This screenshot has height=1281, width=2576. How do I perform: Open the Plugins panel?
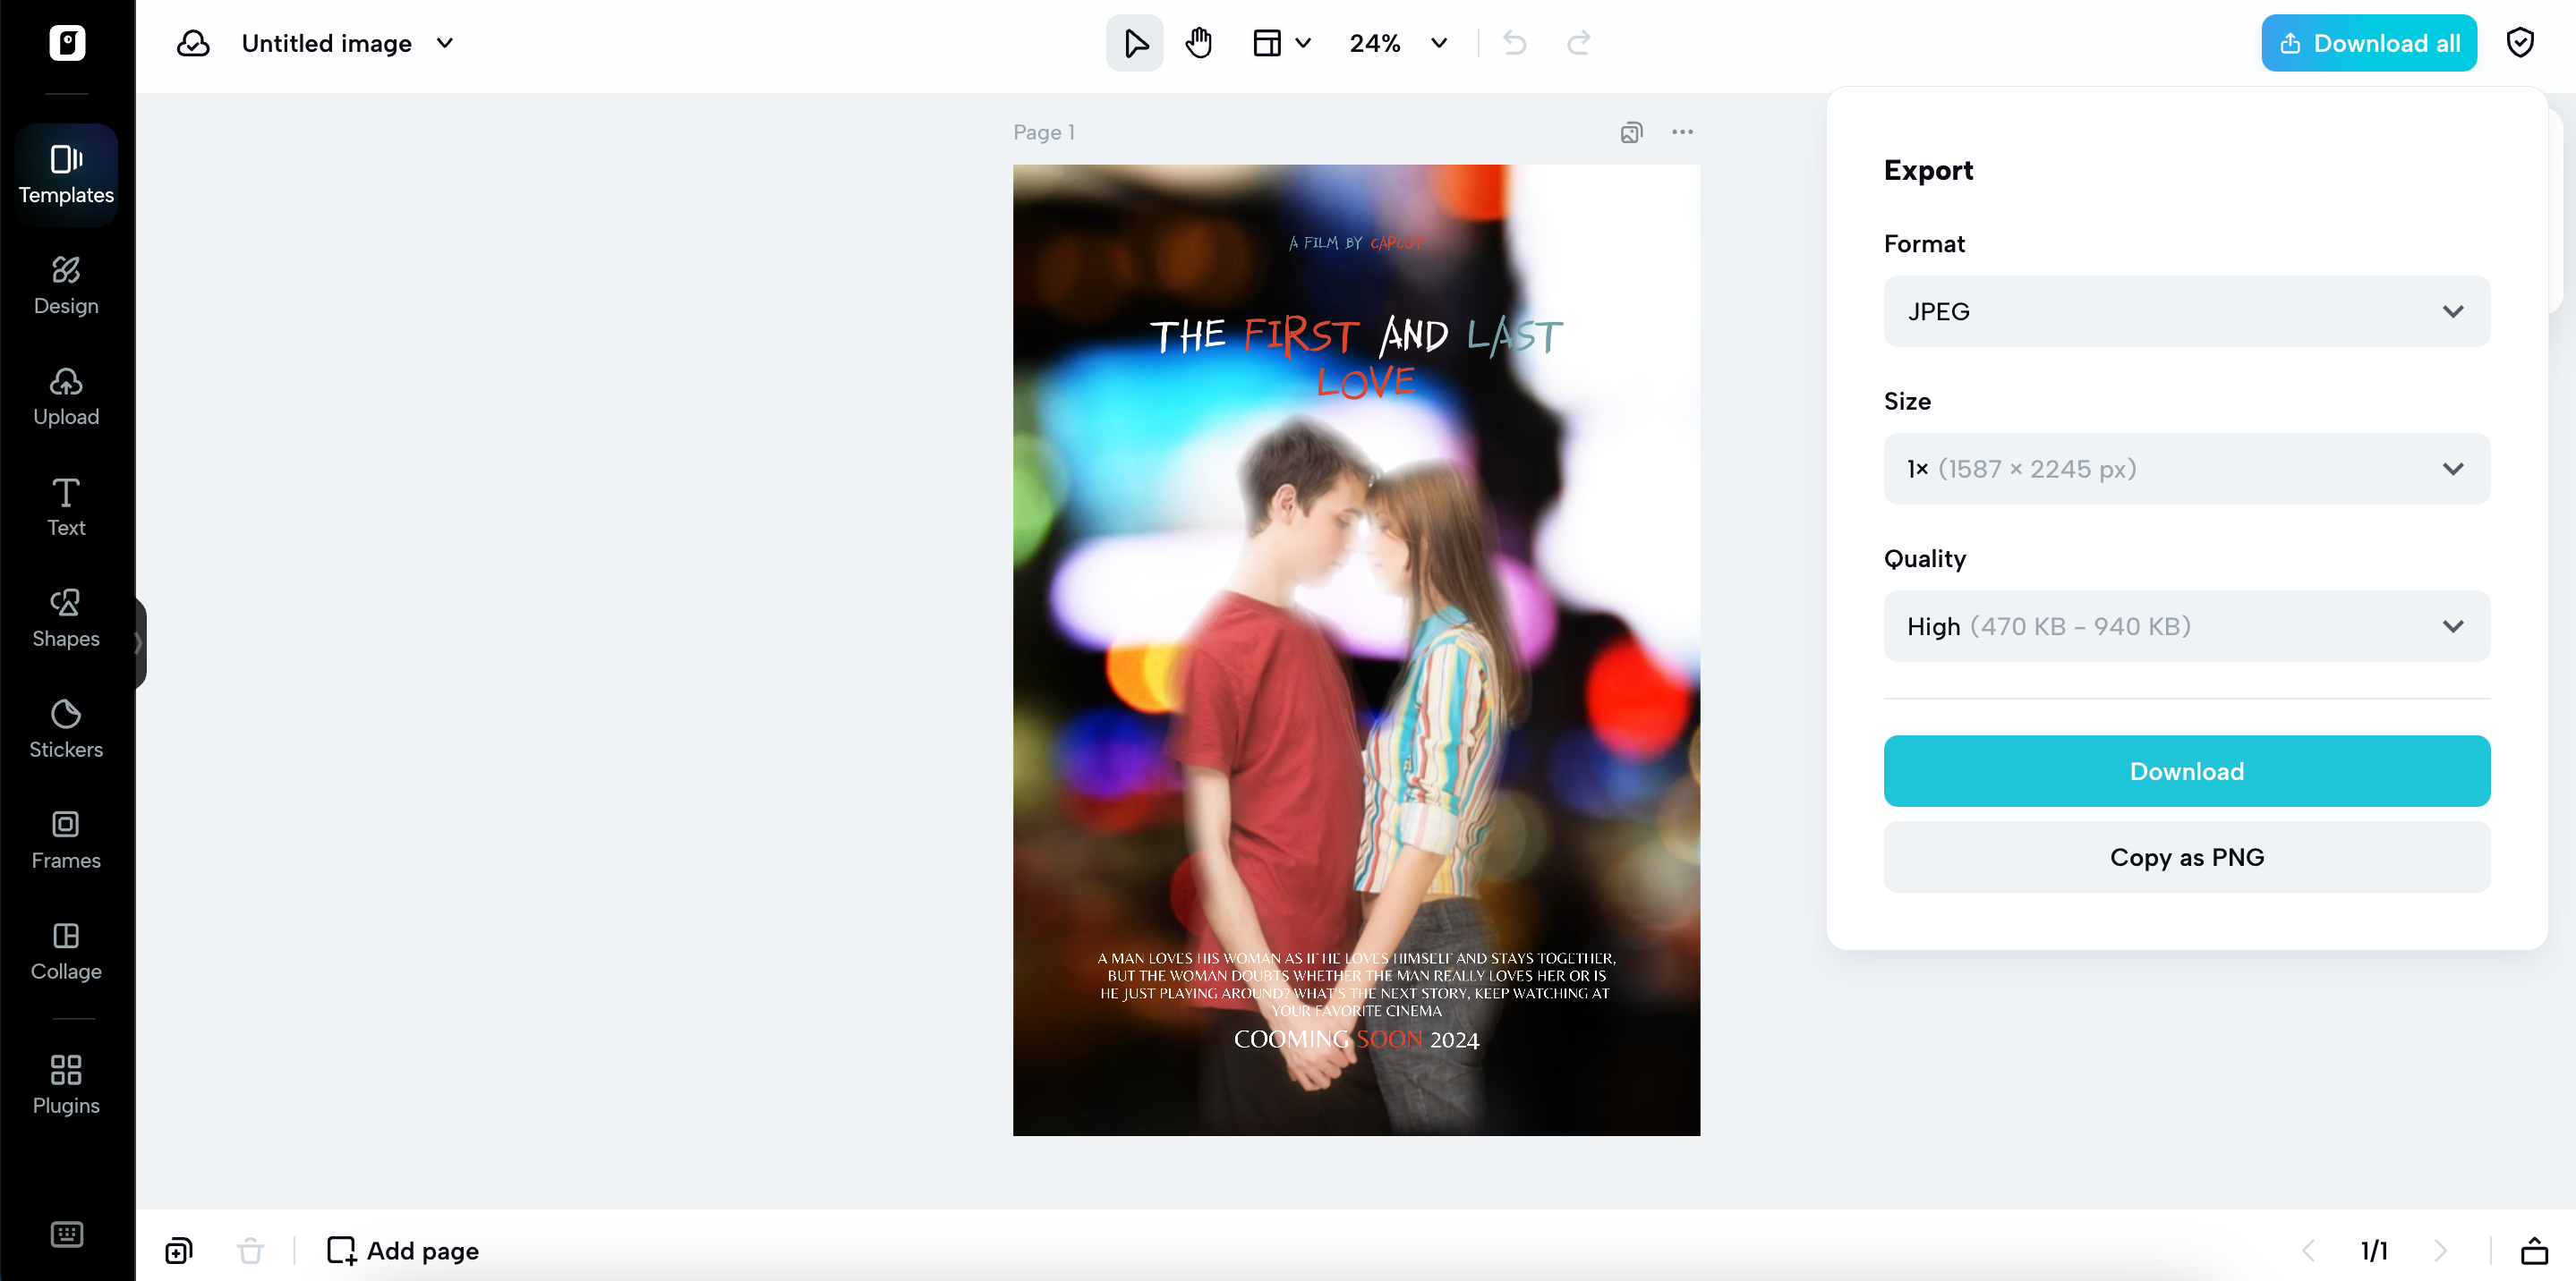tap(65, 1084)
